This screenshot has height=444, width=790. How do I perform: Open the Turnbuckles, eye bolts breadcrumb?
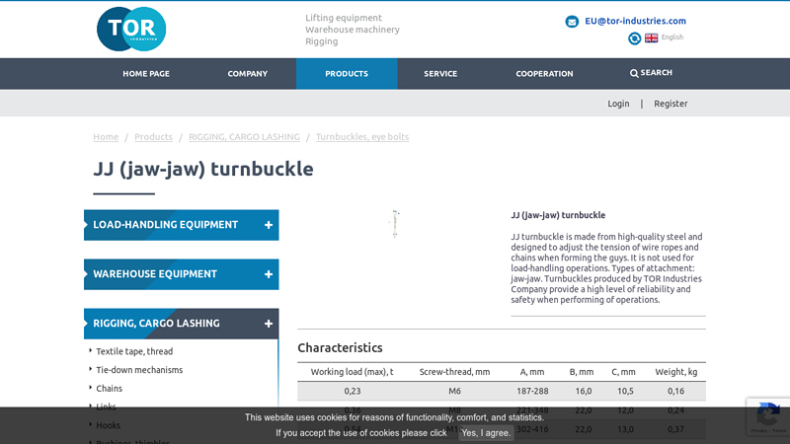tap(362, 137)
